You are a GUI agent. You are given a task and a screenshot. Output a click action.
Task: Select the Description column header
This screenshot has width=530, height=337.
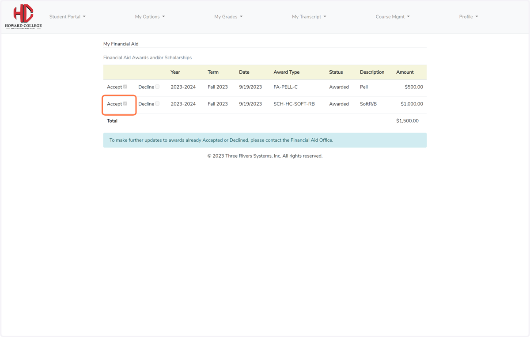coord(372,72)
